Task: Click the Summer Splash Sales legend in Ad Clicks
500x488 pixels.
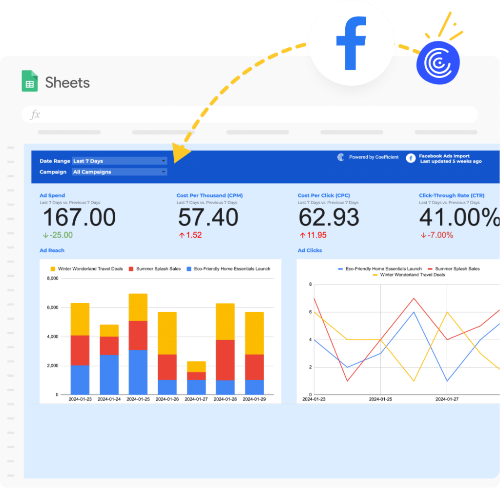Action: [454, 269]
